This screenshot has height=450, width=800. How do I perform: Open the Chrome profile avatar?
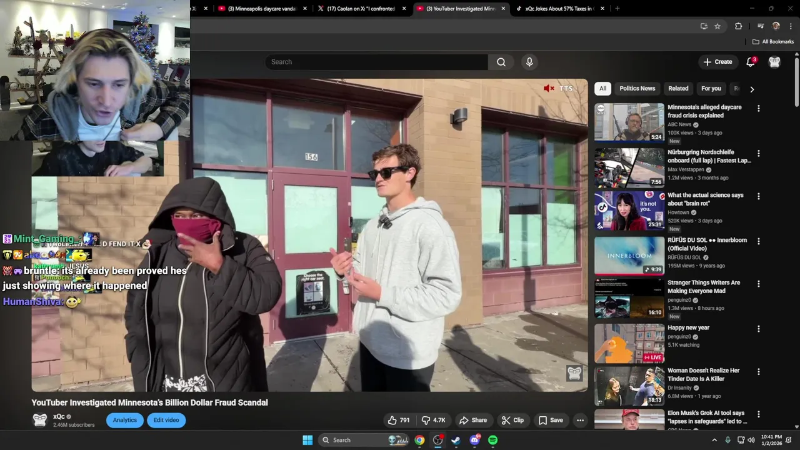[x=776, y=26]
